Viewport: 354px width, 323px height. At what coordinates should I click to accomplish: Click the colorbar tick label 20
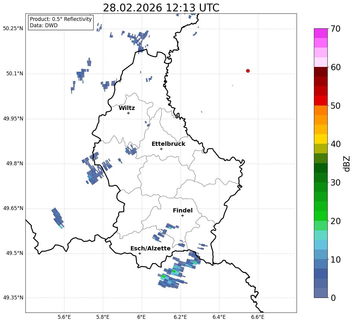pyautogui.click(x=335, y=221)
